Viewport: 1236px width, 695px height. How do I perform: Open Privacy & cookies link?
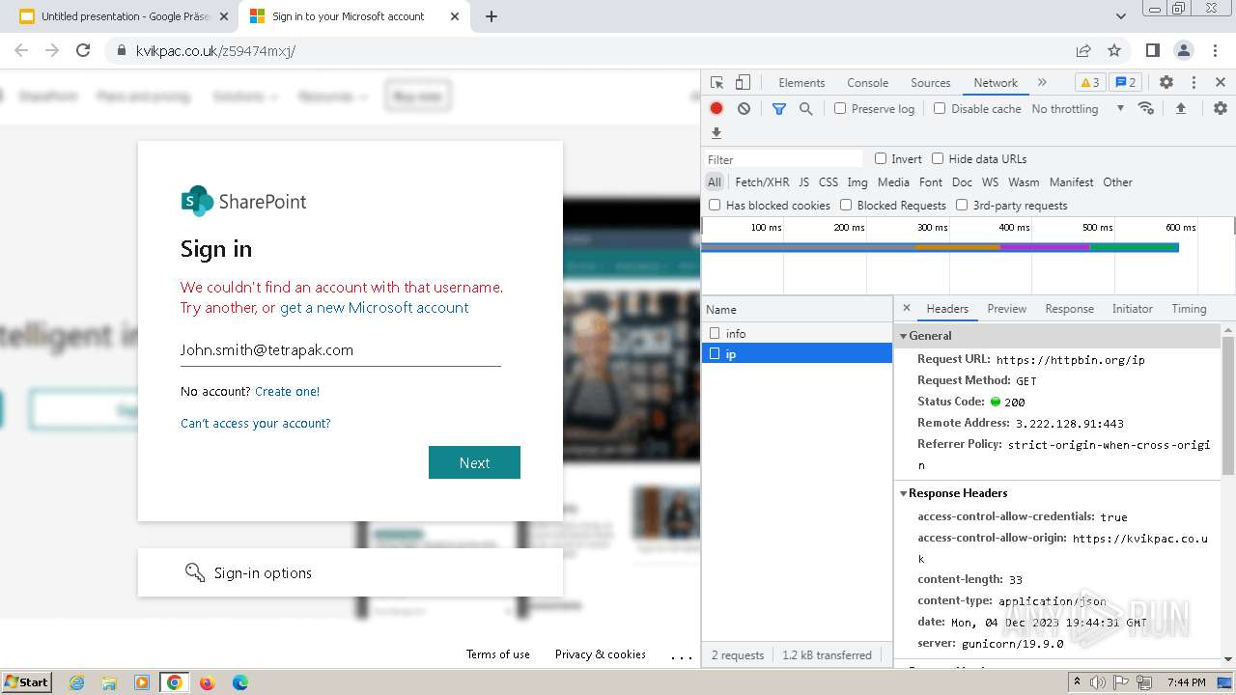601,654
